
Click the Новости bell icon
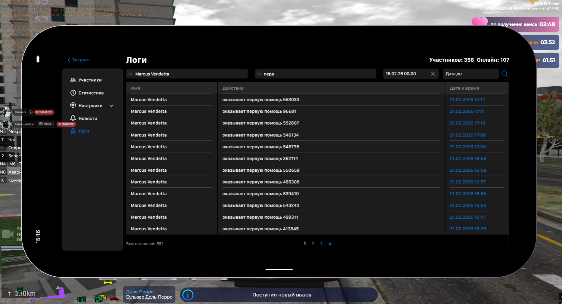(73, 118)
